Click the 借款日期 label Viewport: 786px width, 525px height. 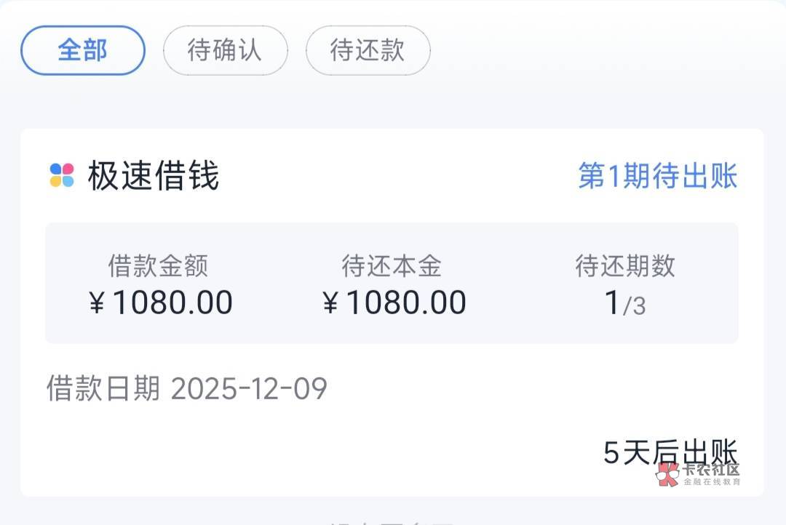coord(103,388)
